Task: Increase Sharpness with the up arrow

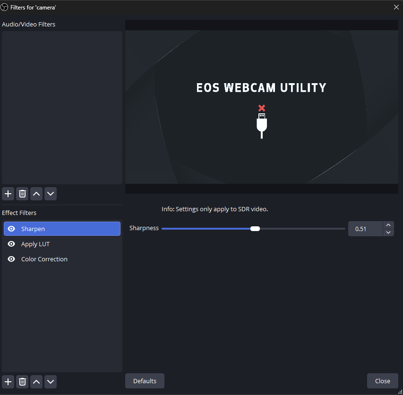Action: click(x=388, y=225)
